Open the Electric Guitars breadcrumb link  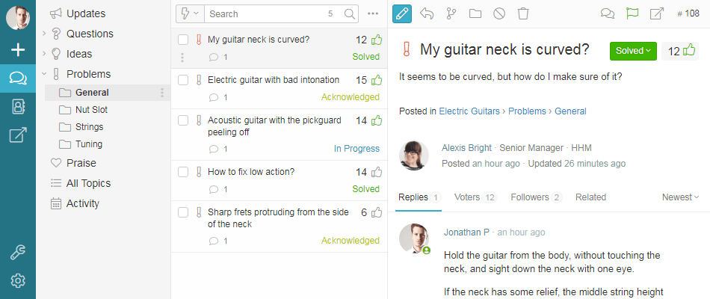point(469,111)
